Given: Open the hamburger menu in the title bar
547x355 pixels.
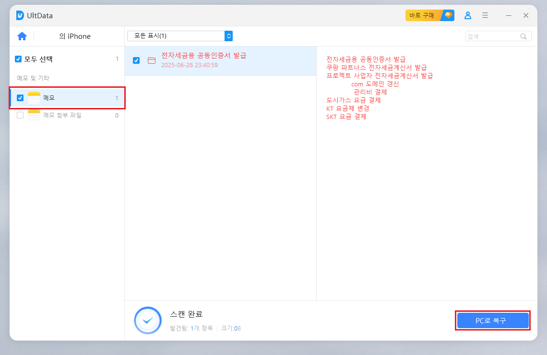Looking at the screenshot, I should pyautogui.click(x=485, y=15).
